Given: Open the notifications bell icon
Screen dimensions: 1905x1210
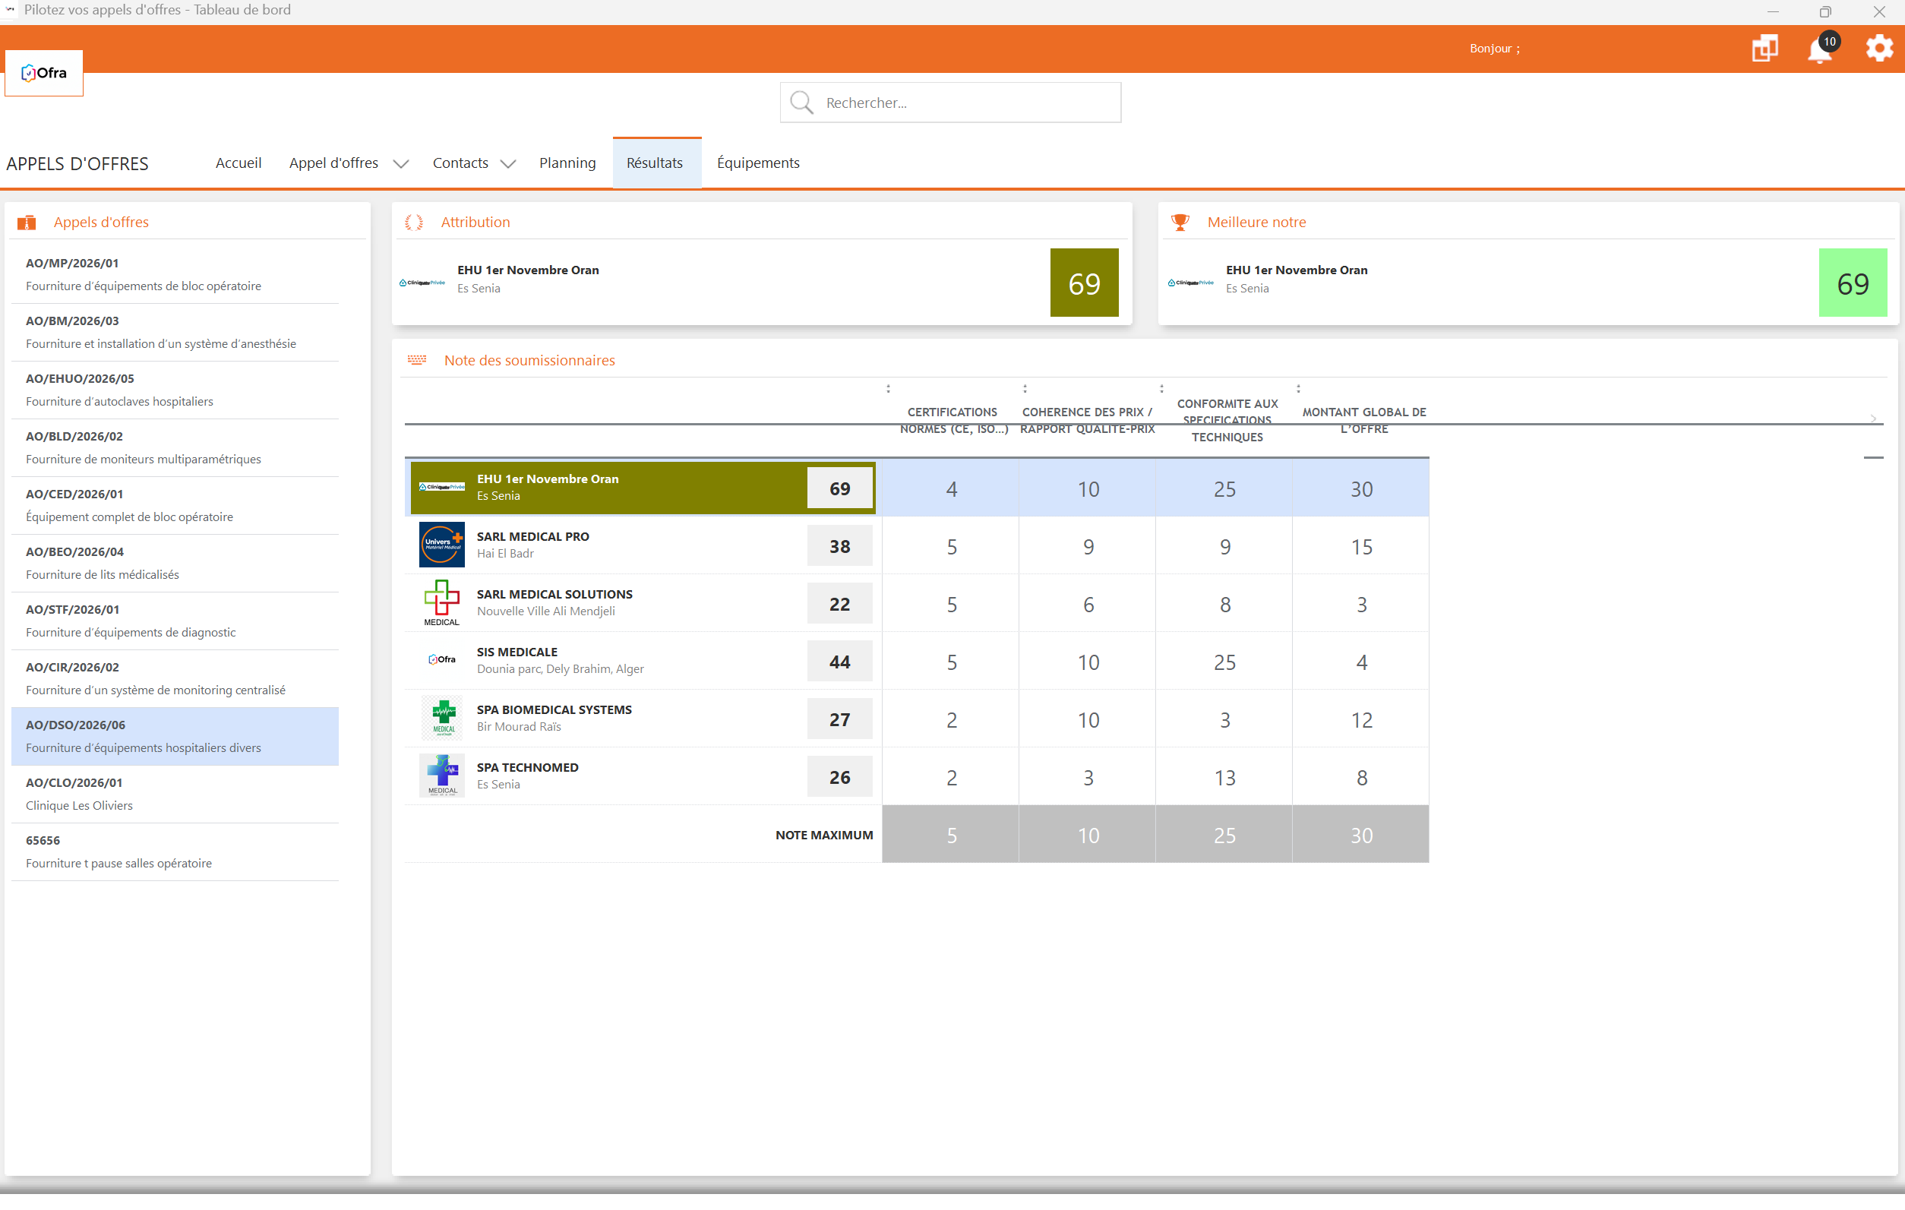Looking at the screenshot, I should click(1818, 51).
